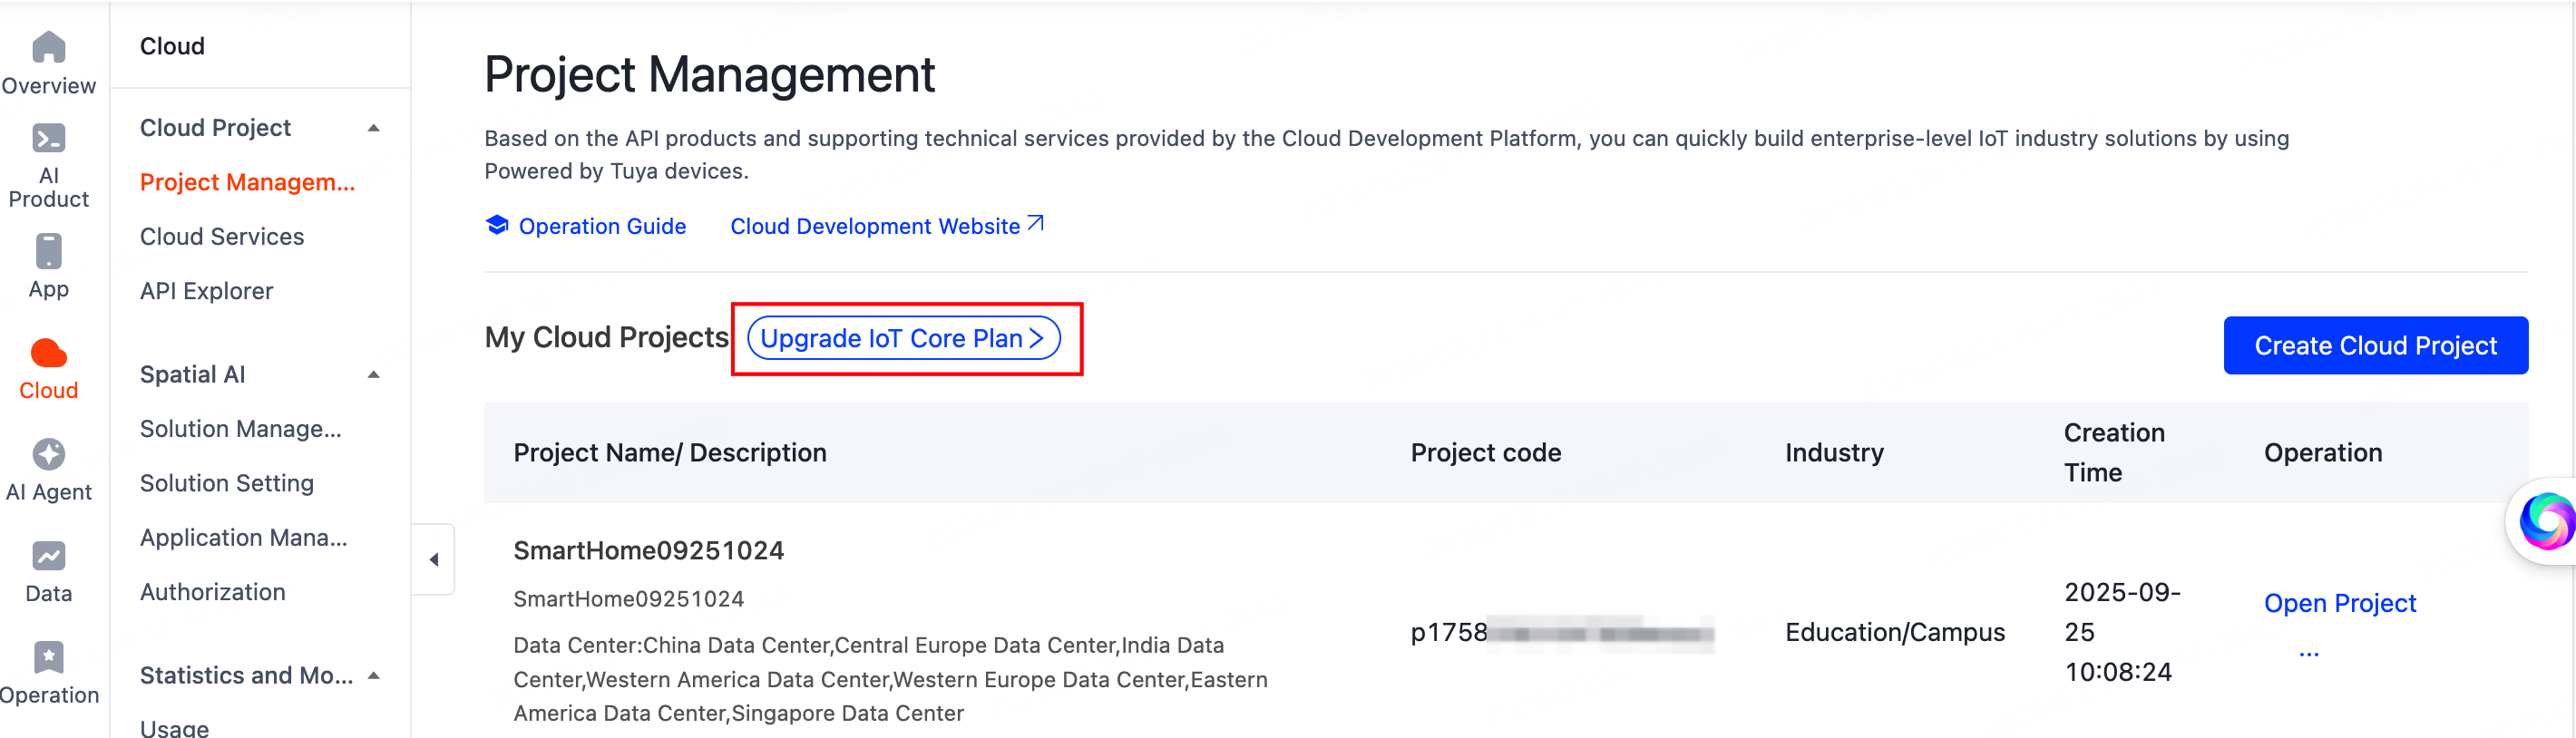
Task: Click Upgrade IoT Core Plan button
Action: [903, 338]
